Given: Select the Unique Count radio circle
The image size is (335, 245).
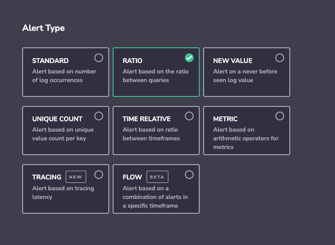Looking at the screenshot, I should tap(99, 116).
